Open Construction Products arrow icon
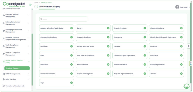The height and width of the screenshot is (92, 193). point(72,37)
